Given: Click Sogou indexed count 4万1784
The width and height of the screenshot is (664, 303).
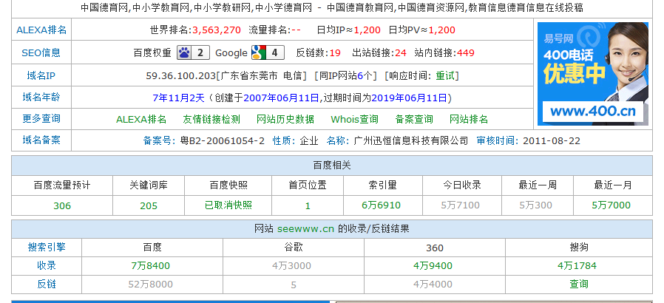Looking at the screenshot, I should click(577, 266).
